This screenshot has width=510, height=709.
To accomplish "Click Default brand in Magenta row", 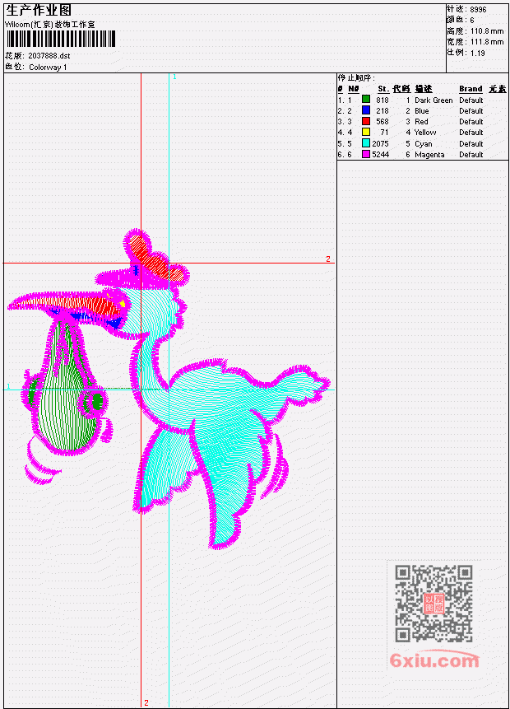I will pyautogui.click(x=471, y=155).
